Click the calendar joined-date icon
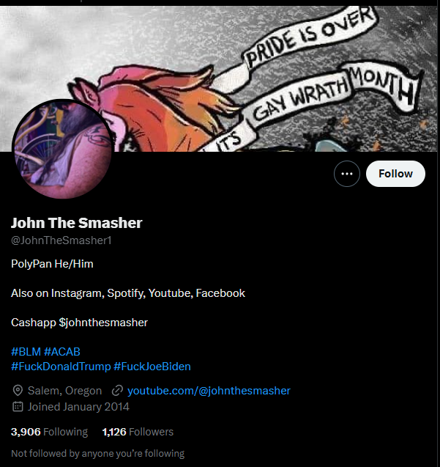 click(x=18, y=407)
